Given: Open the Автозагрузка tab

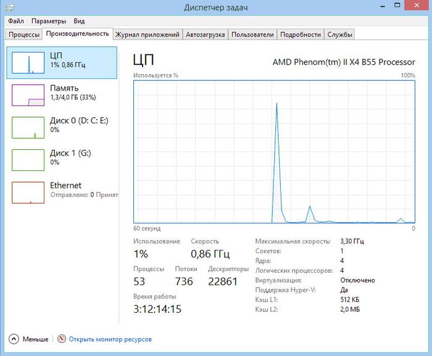Looking at the screenshot, I should click(x=206, y=35).
